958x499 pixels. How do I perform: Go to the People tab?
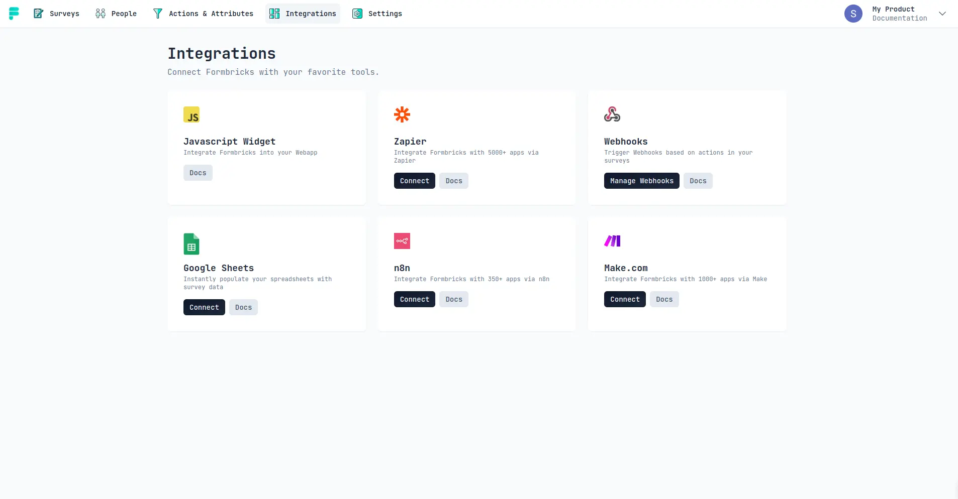click(x=116, y=14)
